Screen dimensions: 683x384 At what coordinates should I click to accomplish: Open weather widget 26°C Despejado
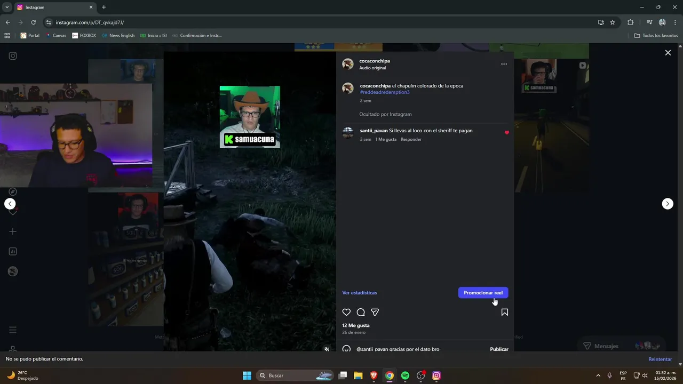coord(22,375)
